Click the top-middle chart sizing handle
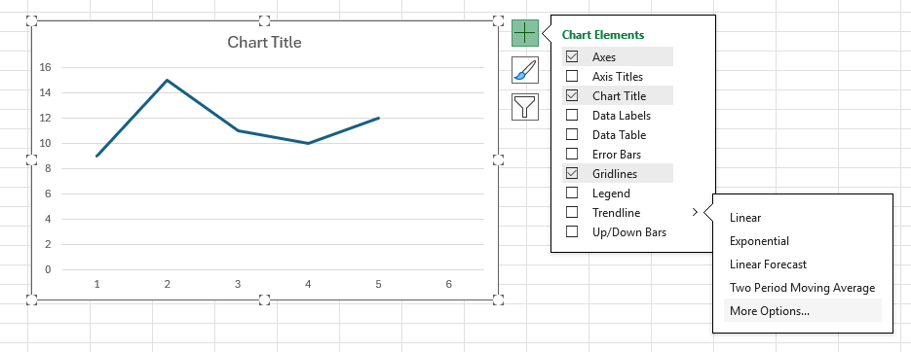The image size is (911, 352). point(264,20)
